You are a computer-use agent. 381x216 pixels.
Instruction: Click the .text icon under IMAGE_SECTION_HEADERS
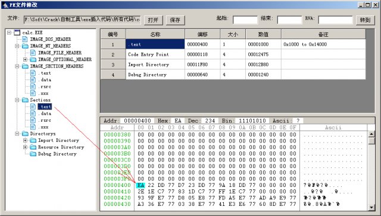click(x=33, y=73)
